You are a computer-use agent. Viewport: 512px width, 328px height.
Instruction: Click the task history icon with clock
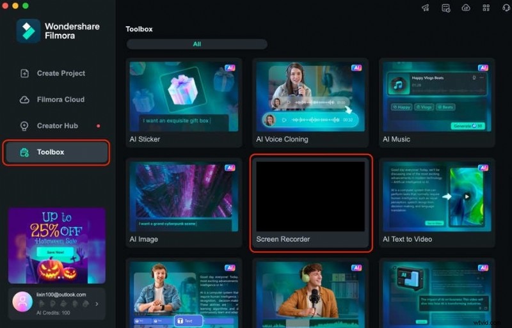445,8
